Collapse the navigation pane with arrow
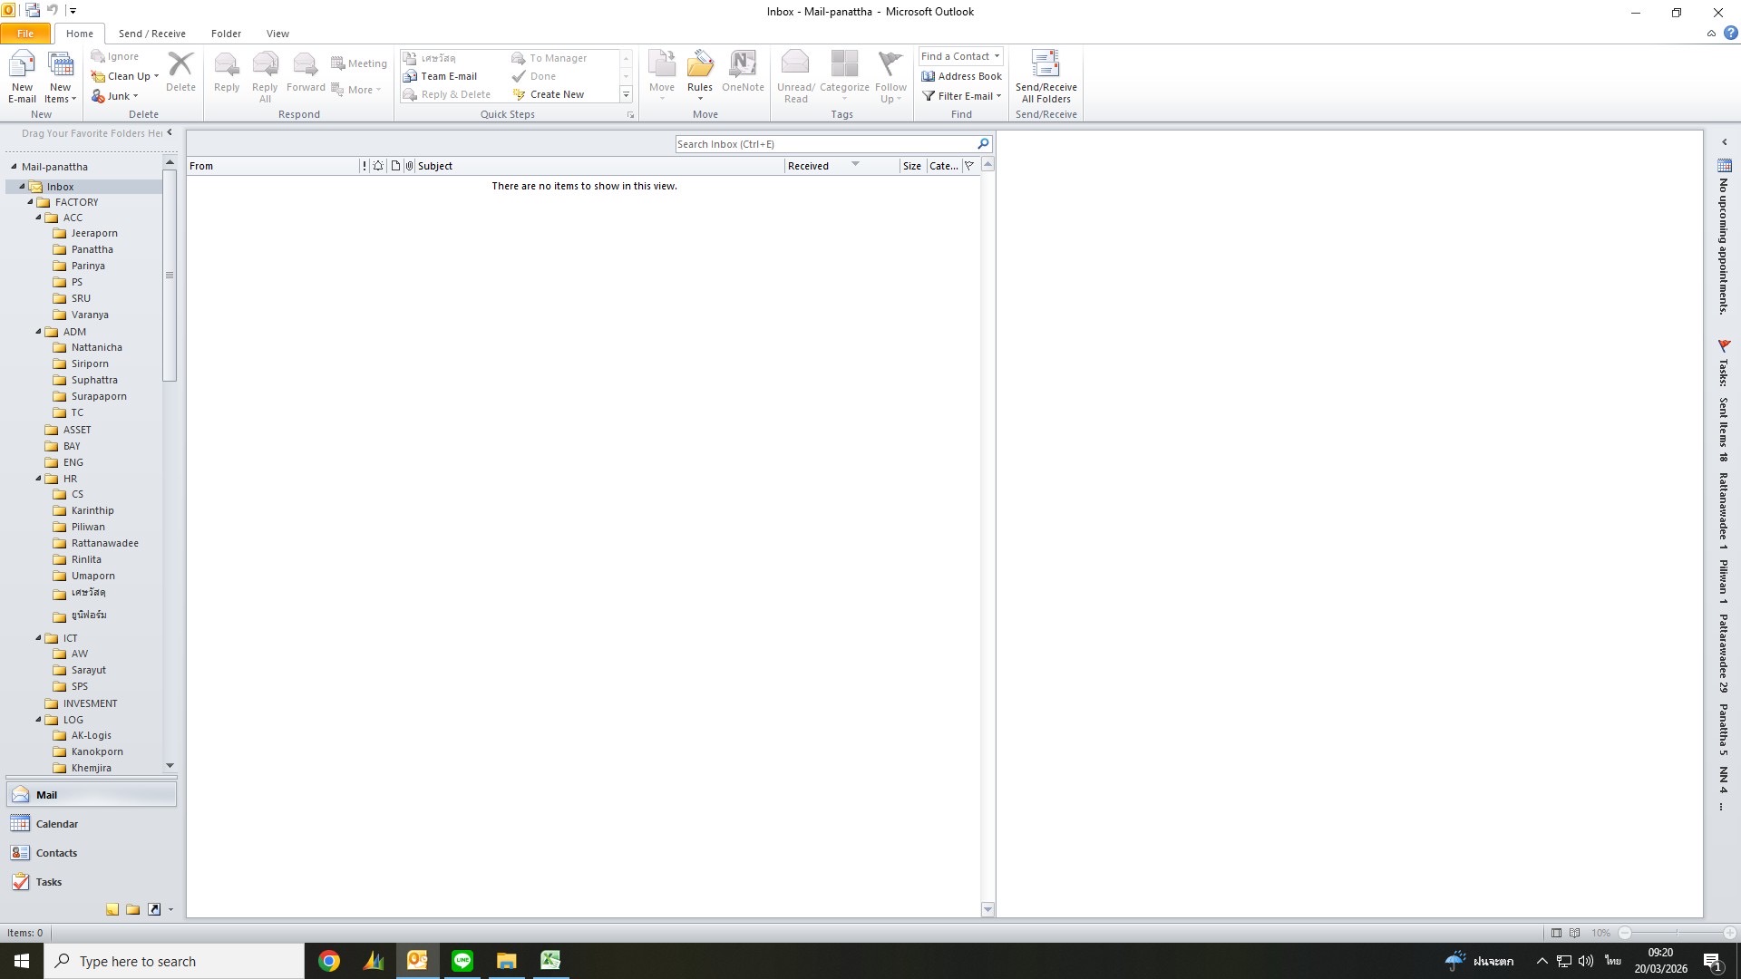Image resolution: width=1741 pixels, height=979 pixels. coord(170,133)
